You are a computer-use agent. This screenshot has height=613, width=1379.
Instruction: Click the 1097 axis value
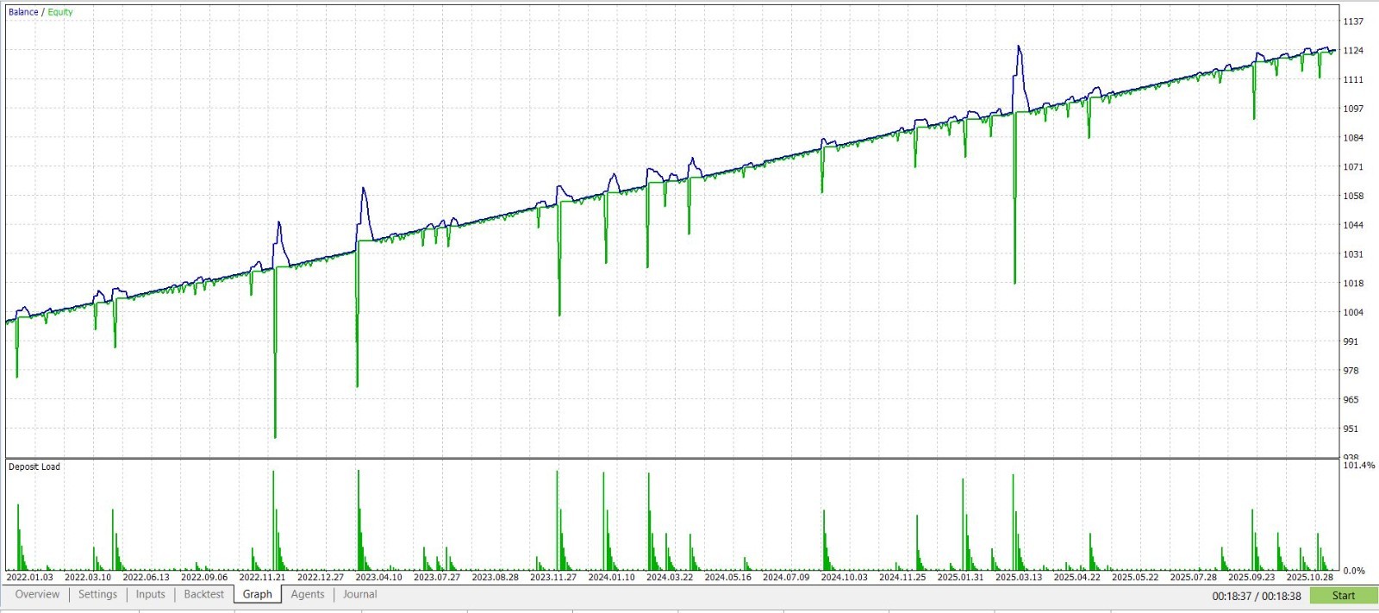pyautogui.click(x=1353, y=109)
